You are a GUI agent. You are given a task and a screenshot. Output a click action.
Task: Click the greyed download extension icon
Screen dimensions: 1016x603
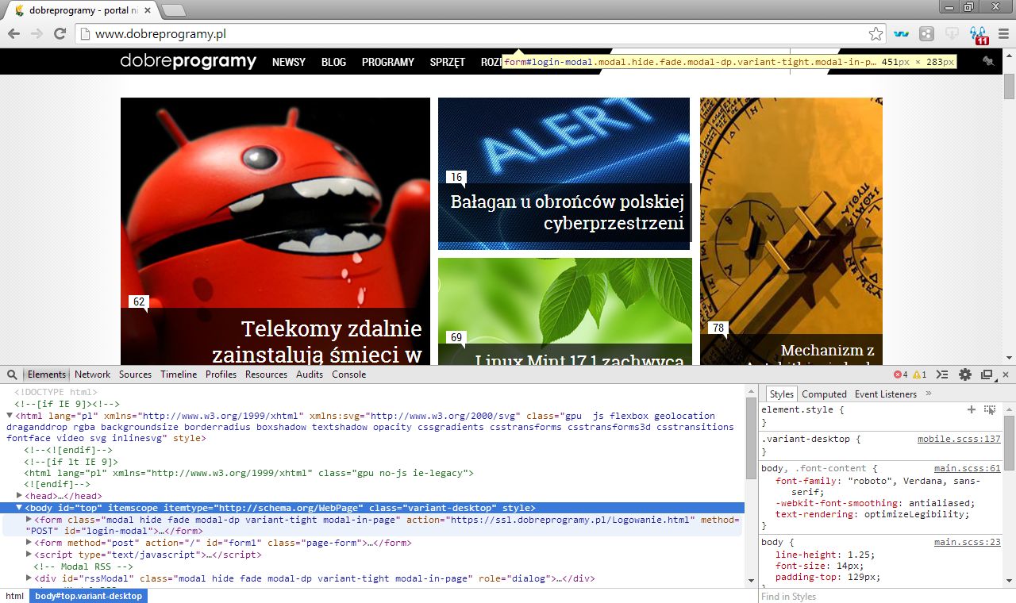click(x=952, y=33)
